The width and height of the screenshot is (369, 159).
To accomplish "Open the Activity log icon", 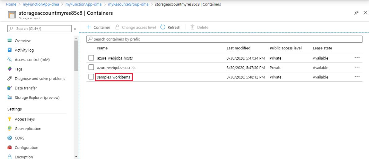I will click(x=10, y=50).
